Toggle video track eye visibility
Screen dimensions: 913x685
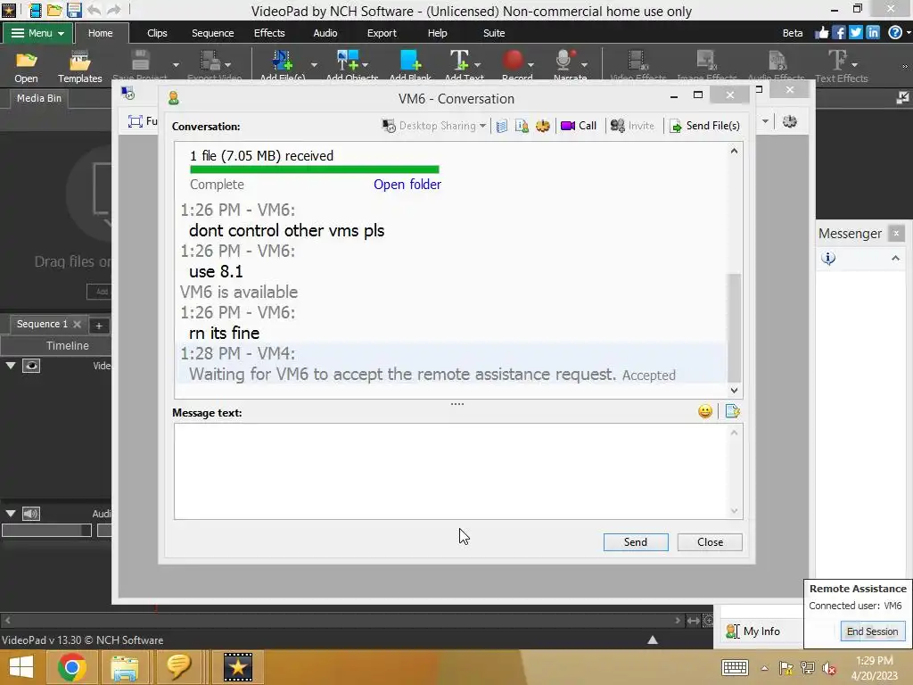click(x=31, y=366)
